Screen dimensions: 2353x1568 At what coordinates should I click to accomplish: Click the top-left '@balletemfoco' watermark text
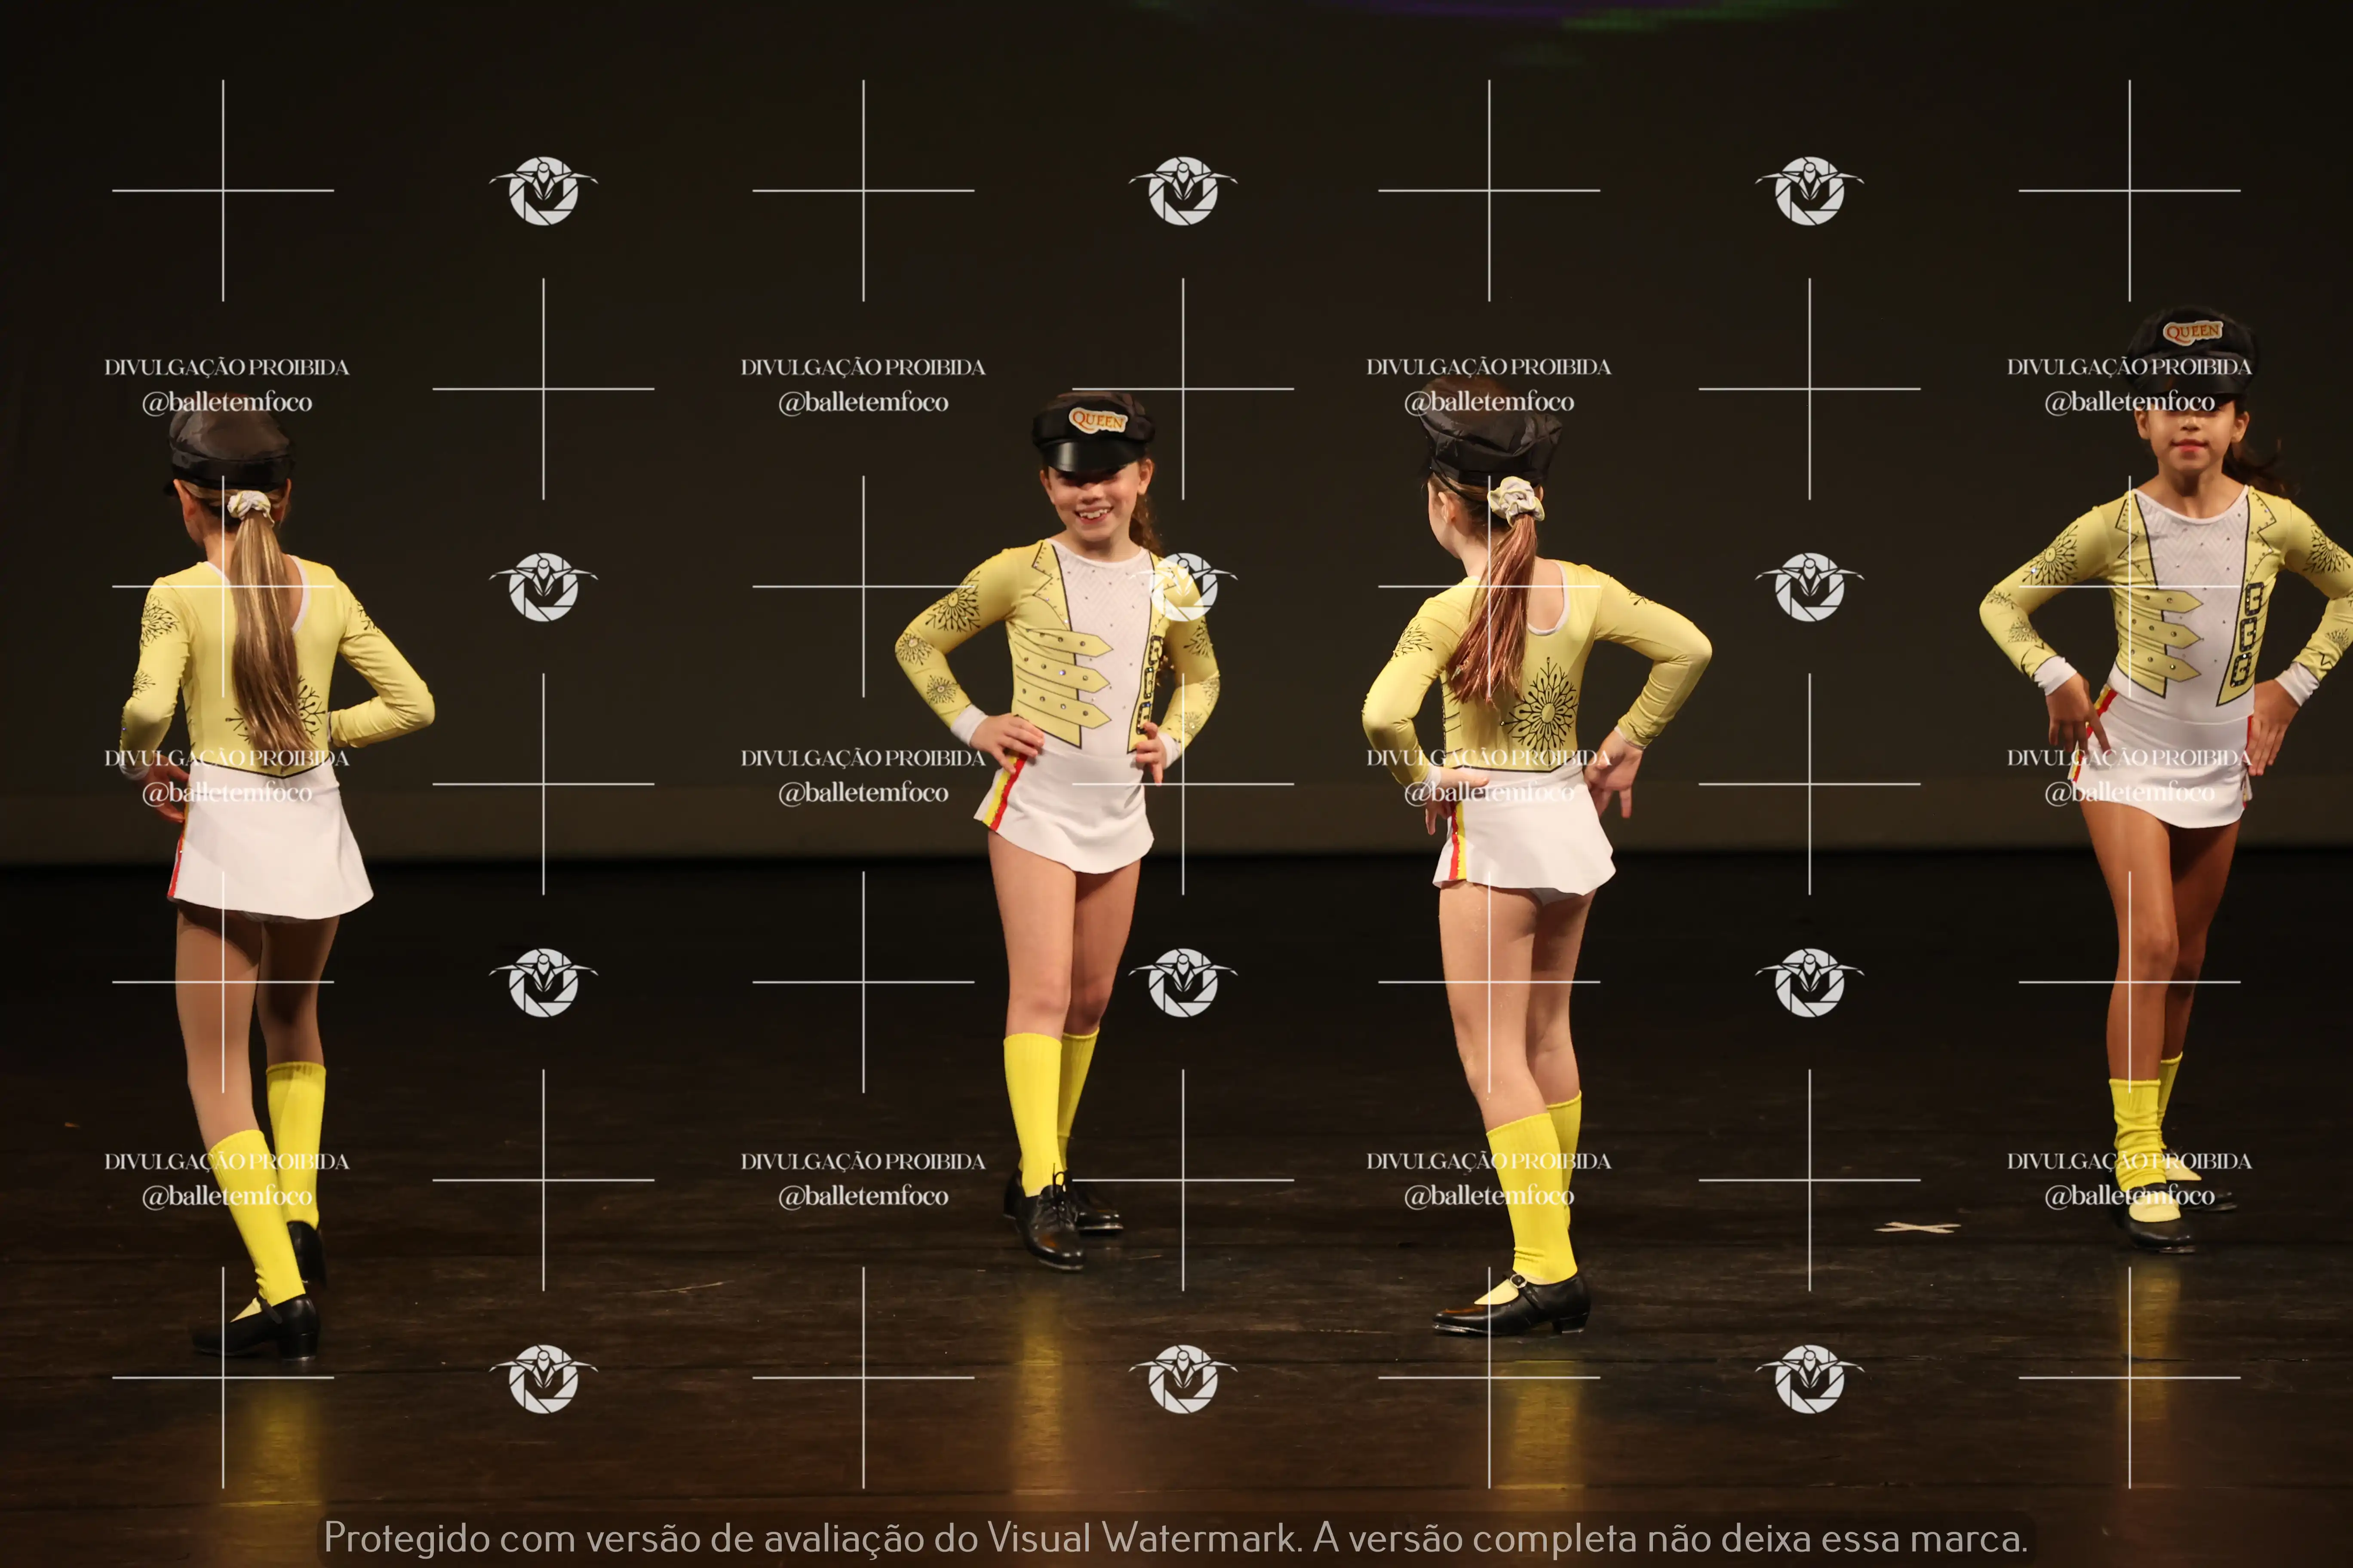tap(227, 402)
